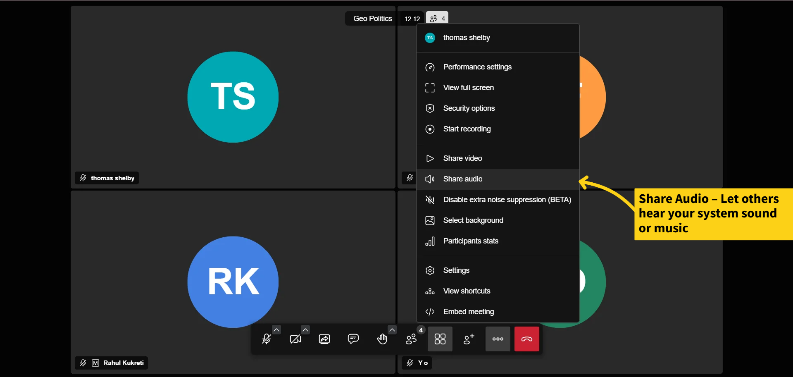Open the meeting chat
This screenshot has height=377, width=793.
click(x=353, y=339)
